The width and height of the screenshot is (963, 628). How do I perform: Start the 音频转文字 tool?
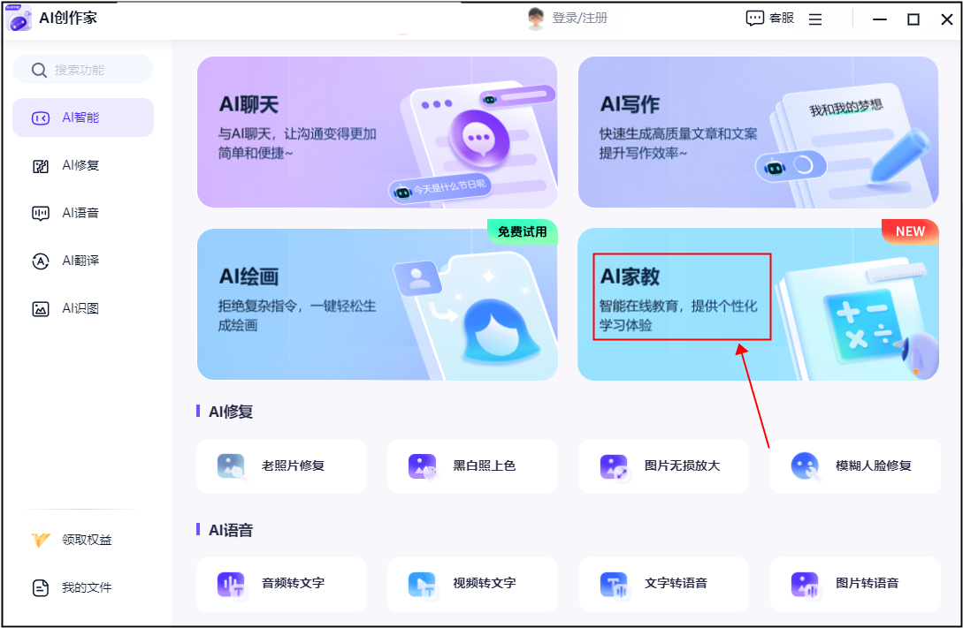(x=281, y=584)
